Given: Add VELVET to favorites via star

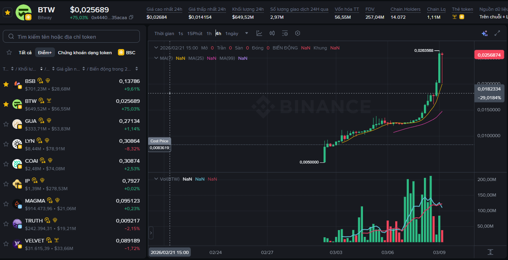Looking at the screenshot, I should coord(6,244).
